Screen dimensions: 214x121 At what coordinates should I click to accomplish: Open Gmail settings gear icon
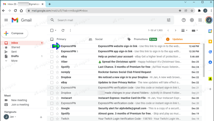tap(192, 20)
